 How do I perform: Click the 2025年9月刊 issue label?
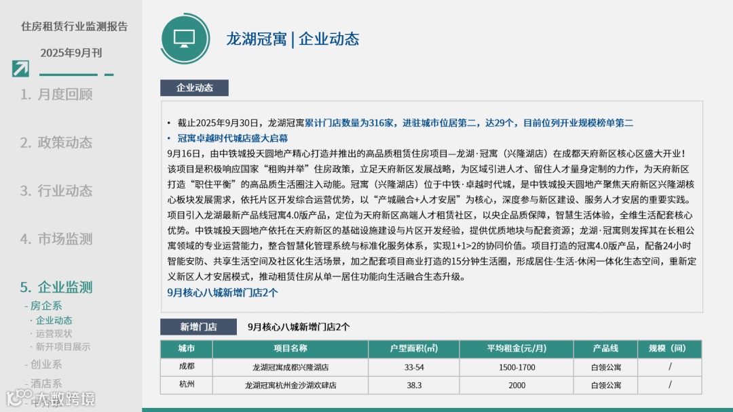(71, 53)
